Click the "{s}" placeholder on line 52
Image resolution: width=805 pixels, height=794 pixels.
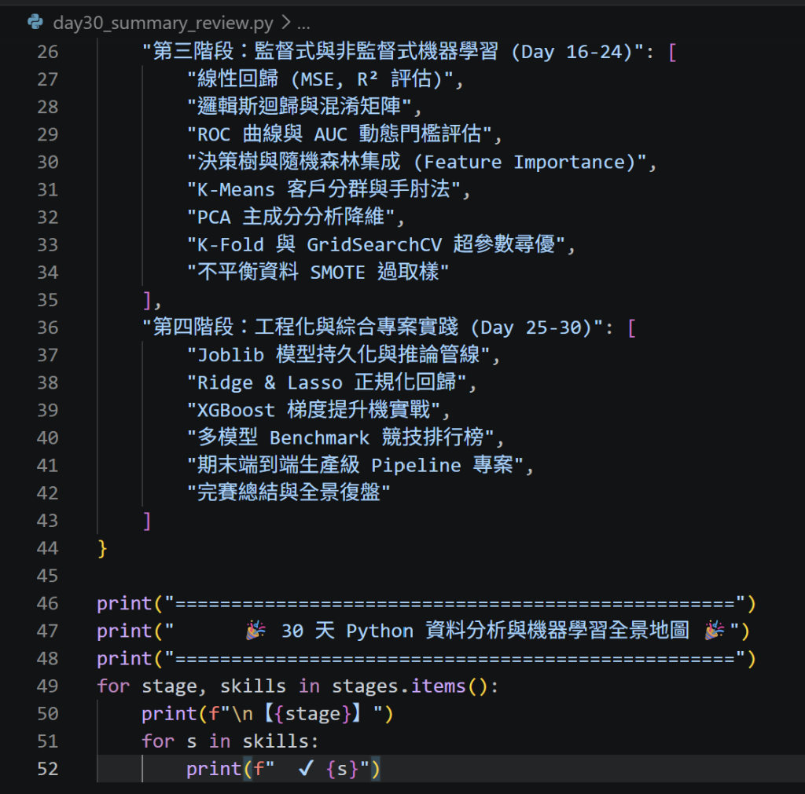pos(343,770)
